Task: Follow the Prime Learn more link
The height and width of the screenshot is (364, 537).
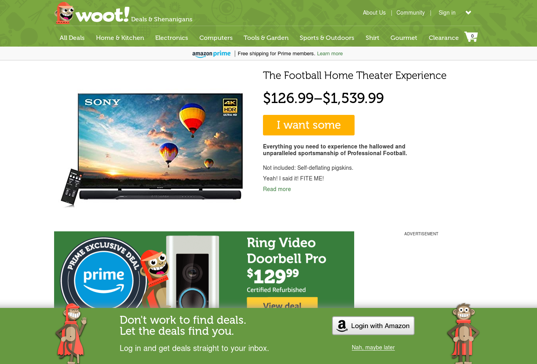Action: point(330,54)
